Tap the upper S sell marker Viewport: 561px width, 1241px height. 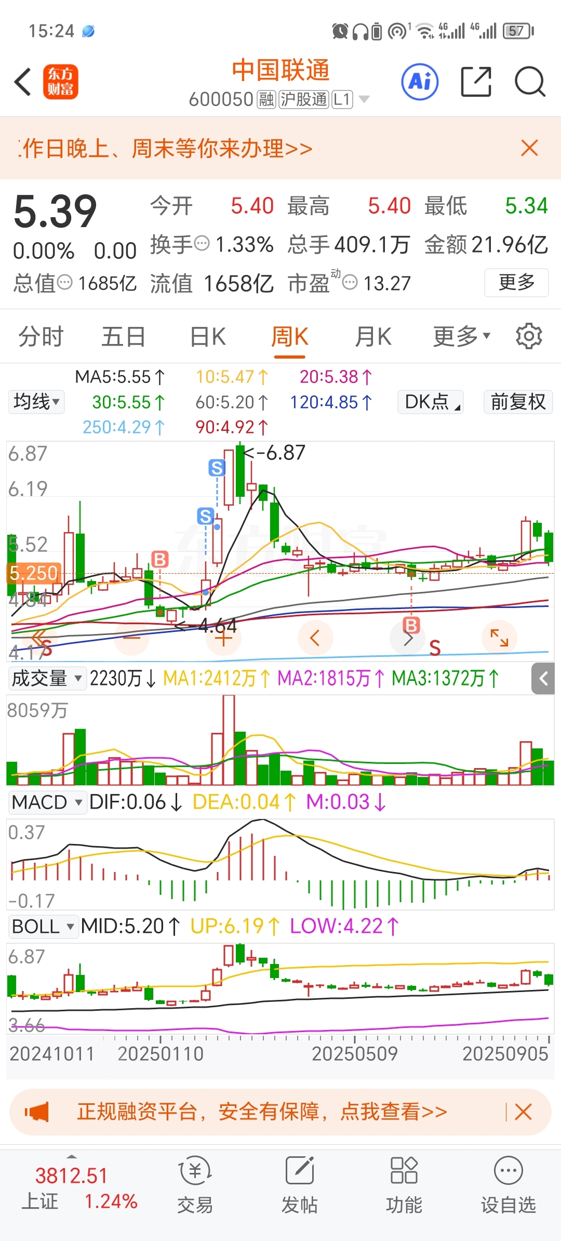[217, 468]
